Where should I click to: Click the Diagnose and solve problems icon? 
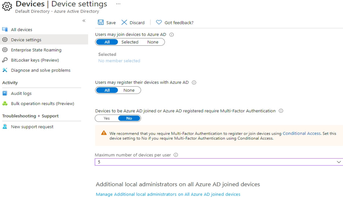(5, 70)
